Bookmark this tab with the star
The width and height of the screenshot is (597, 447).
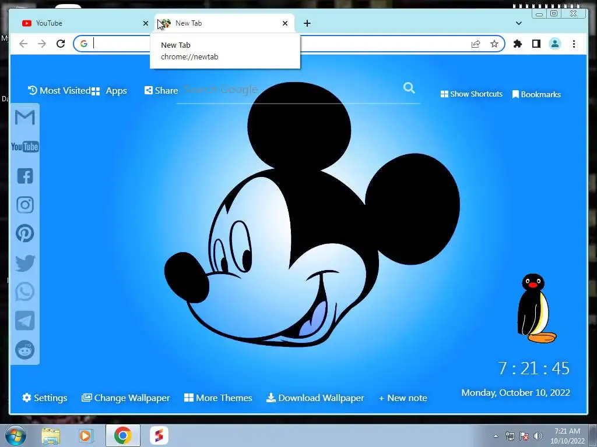(494, 44)
